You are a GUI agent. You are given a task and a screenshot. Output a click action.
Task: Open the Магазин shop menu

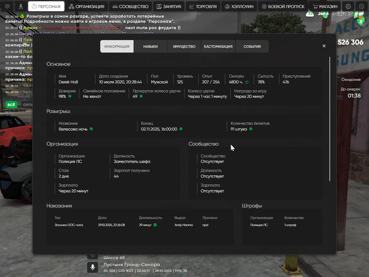325,6
